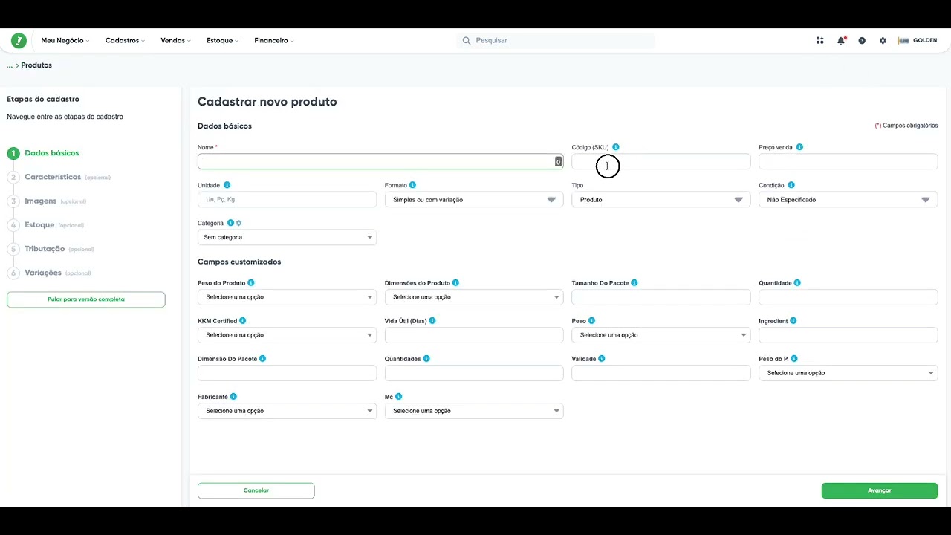951x535 pixels.
Task: Click the info icon next to Fabricante
Action: tap(233, 397)
